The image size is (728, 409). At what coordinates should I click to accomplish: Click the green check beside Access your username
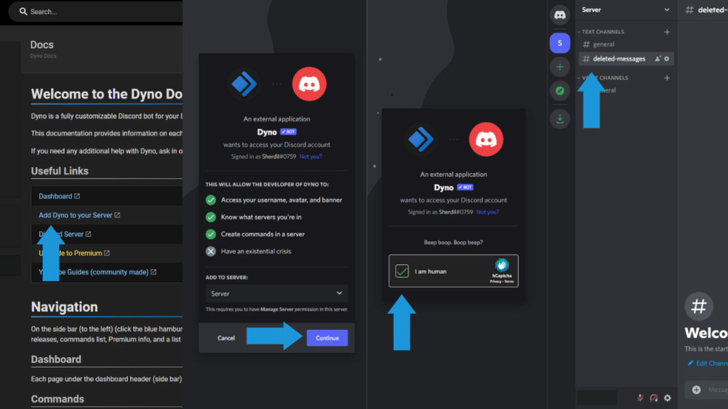[210, 200]
